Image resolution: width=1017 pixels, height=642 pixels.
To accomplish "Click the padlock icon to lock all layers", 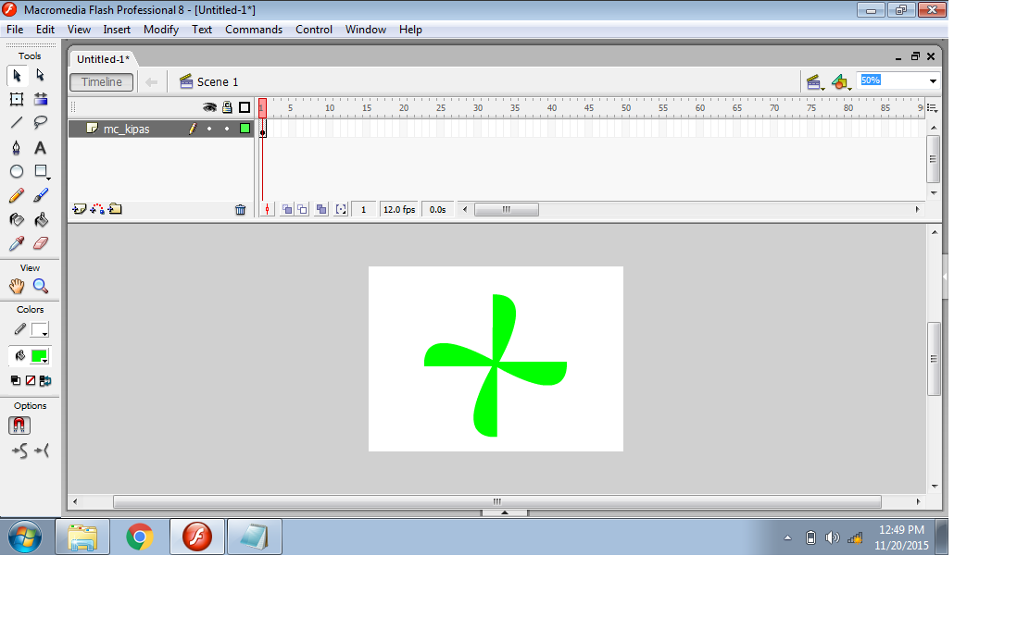I will click(x=227, y=107).
